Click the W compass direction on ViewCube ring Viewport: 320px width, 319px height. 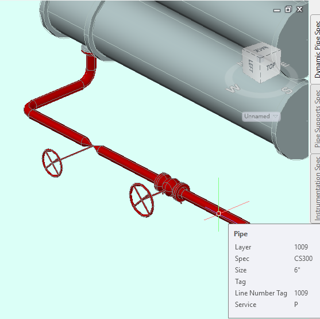click(233, 88)
